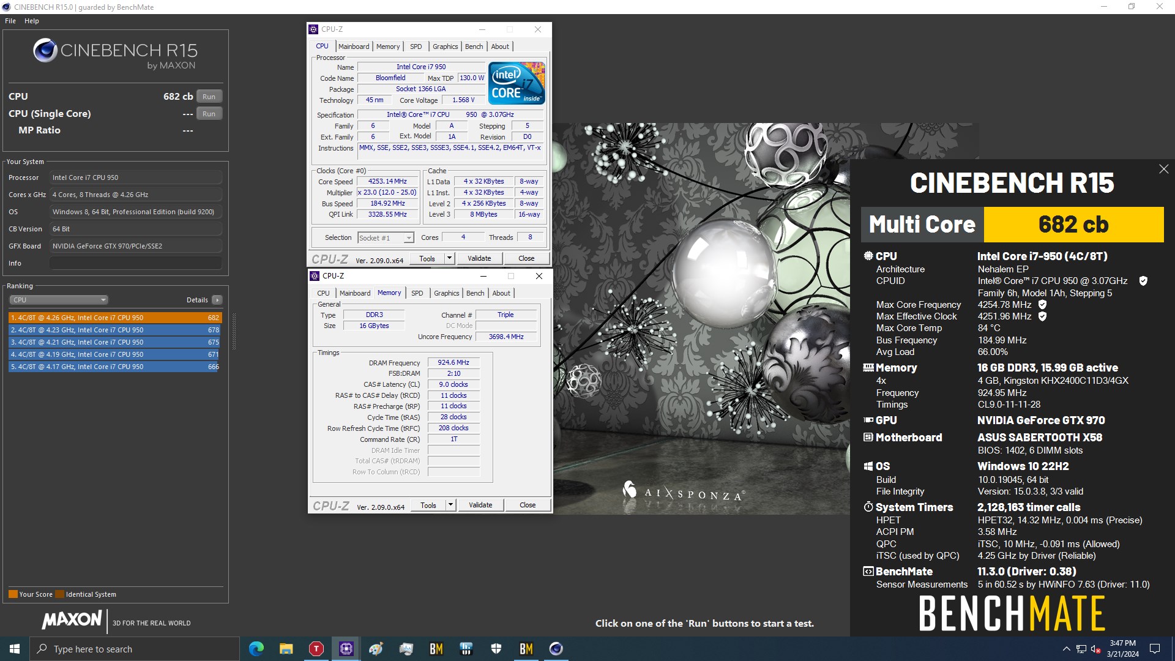Open Microsoft Edge from the taskbar
The width and height of the screenshot is (1175, 661).
[x=256, y=649]
